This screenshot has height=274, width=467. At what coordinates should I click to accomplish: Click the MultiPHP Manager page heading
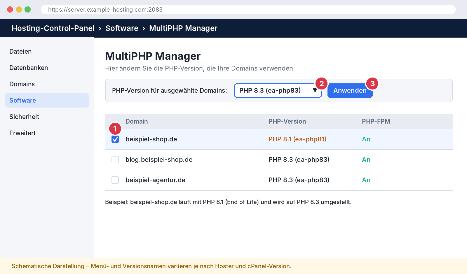(153, 56)
